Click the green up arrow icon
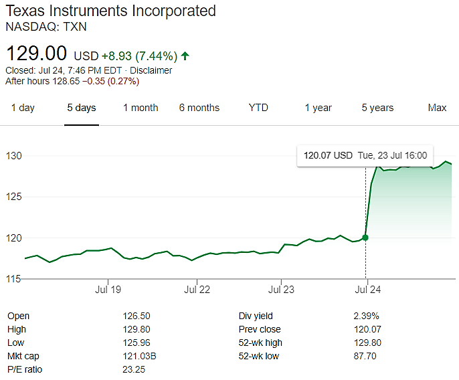Image resolution: width=459 pixels, height=380 pixels. click(185, 56)
